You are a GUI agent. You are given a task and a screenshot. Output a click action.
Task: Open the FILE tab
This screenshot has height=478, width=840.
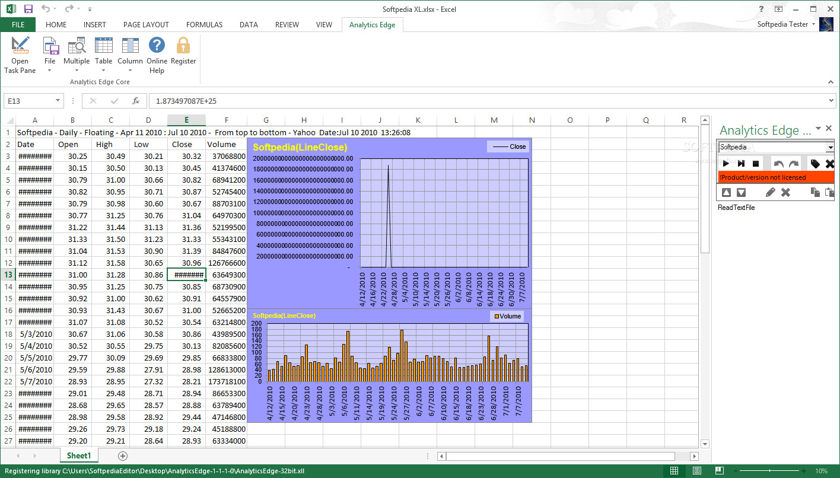pos(18,25)
